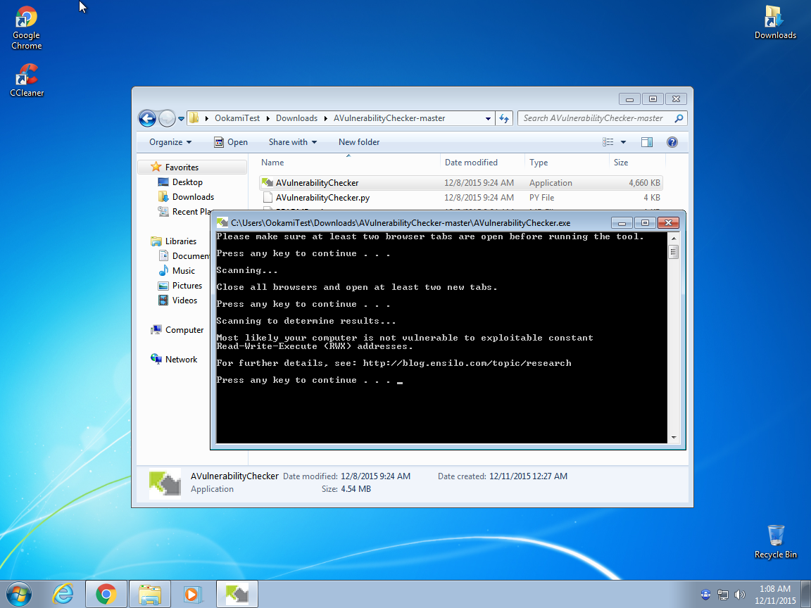811x608 pixels.
Task: Select Libraries in the navigation pane
Action: click(180, 241)
